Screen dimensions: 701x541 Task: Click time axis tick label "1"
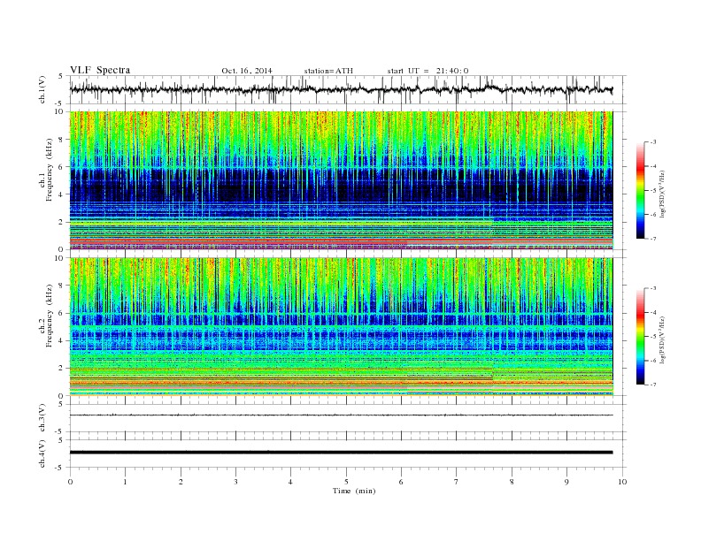click(125, 482)
